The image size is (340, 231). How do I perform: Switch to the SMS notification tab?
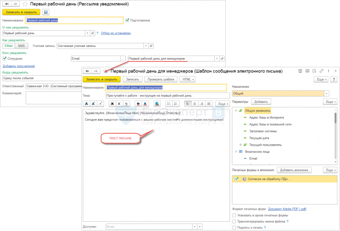(21, 46)
